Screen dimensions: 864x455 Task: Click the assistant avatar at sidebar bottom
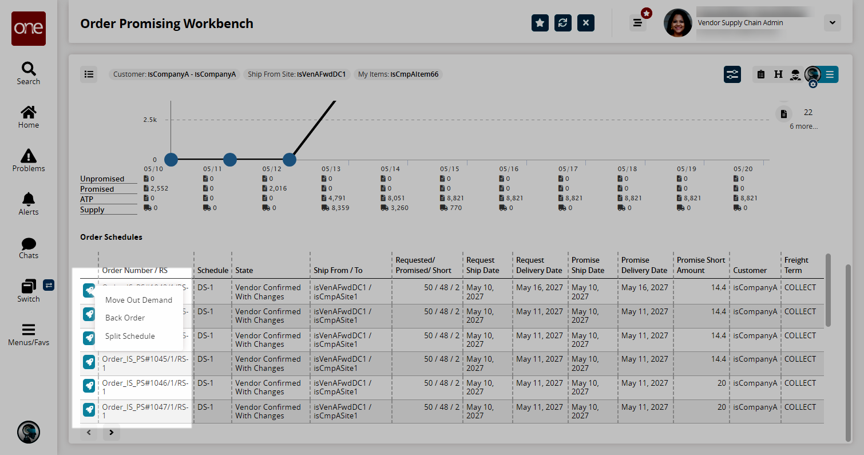click(x=29, y=432)
